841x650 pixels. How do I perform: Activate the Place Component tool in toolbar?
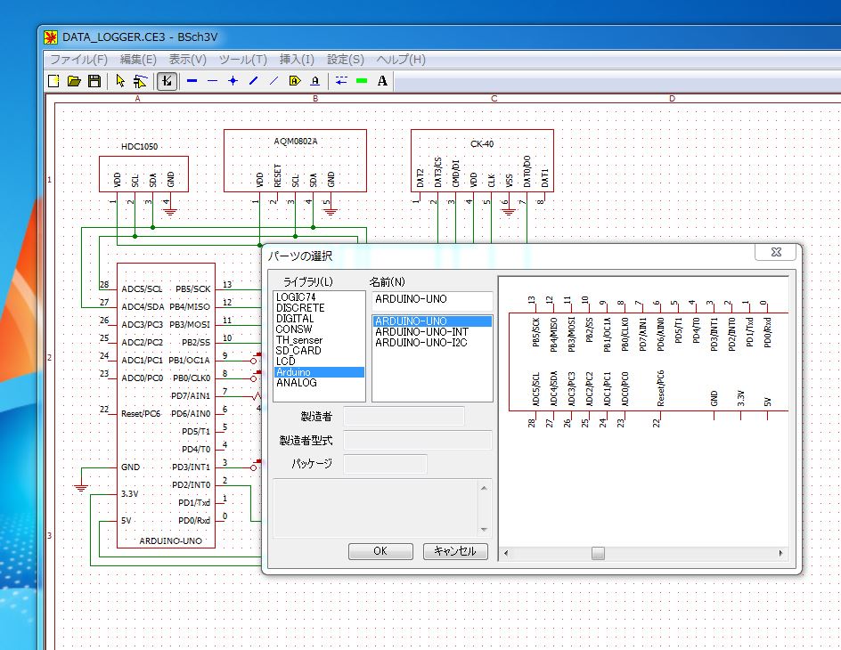pyautogui.click(x=167, y=81)
